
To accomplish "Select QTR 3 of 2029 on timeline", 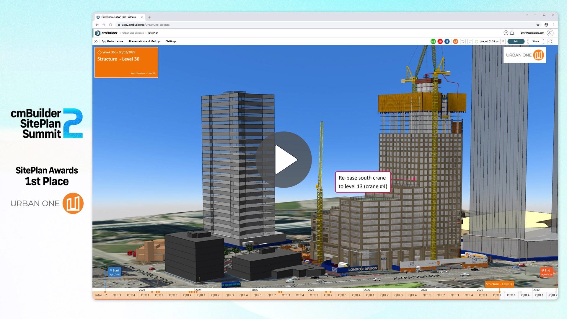I will tap(511, 295).
